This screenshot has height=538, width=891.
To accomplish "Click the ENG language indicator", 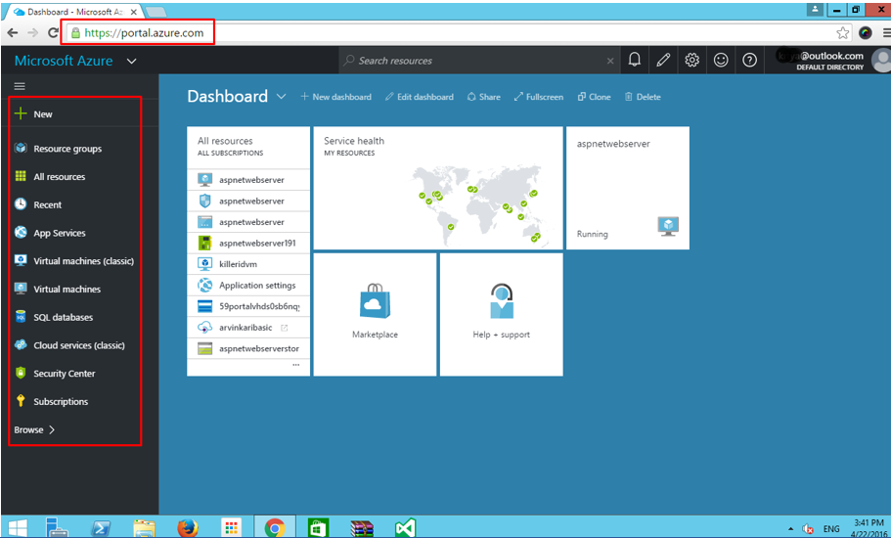I will coord(831,529).
